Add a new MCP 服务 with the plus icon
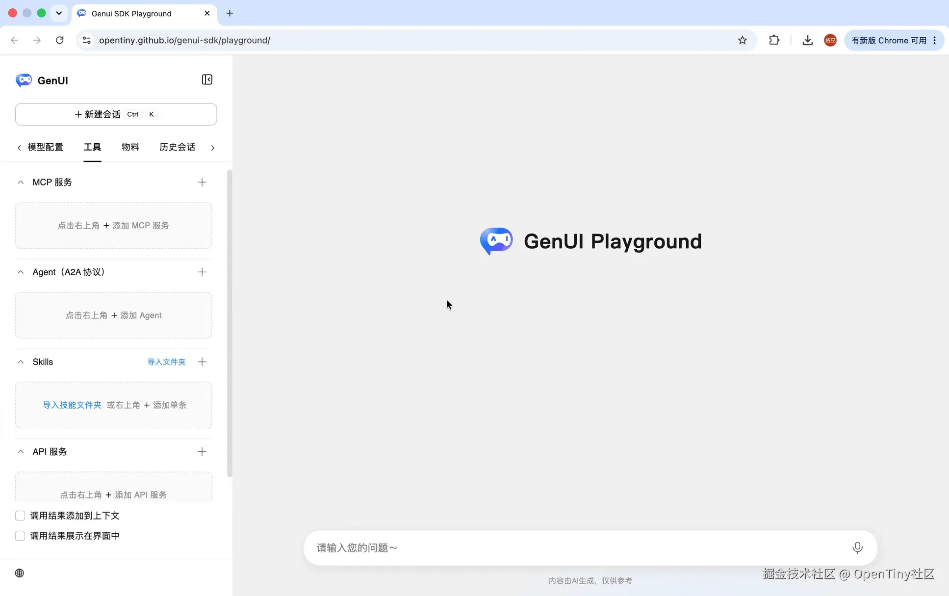 [x=202, y=182]
